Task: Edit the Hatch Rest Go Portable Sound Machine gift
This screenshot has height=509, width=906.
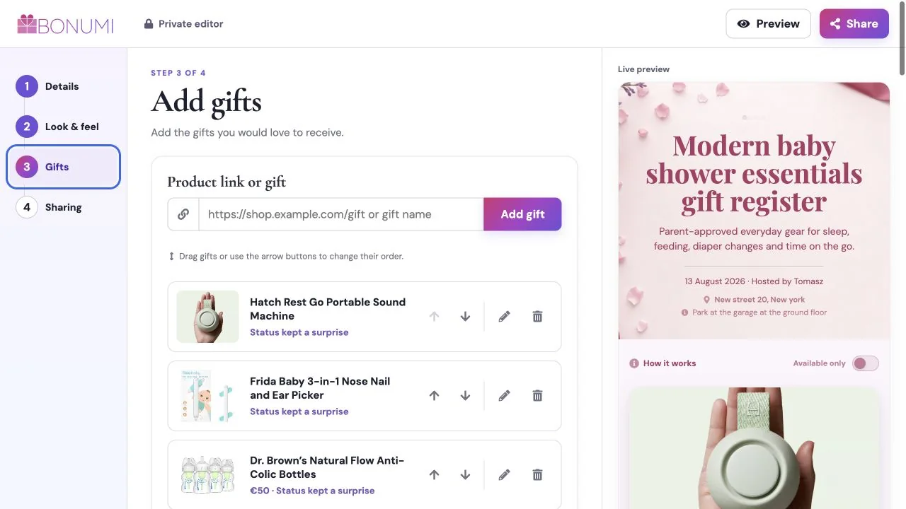Action: 504,317
